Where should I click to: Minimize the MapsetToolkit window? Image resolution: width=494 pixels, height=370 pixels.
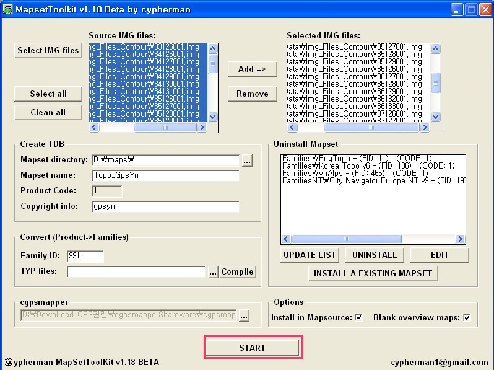point(456,9)
